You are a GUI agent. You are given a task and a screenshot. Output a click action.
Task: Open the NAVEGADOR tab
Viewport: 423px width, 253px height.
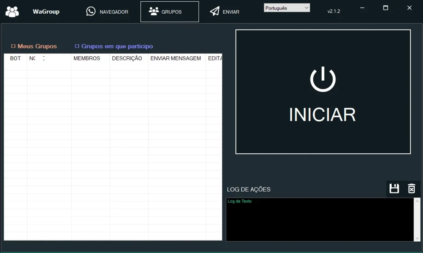coord(107,12)
